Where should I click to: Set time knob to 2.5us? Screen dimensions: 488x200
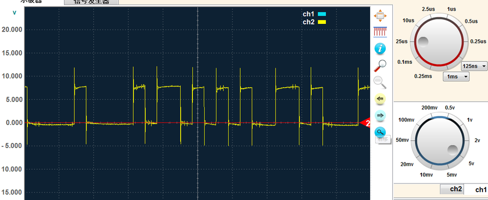(x=428, y=9)
